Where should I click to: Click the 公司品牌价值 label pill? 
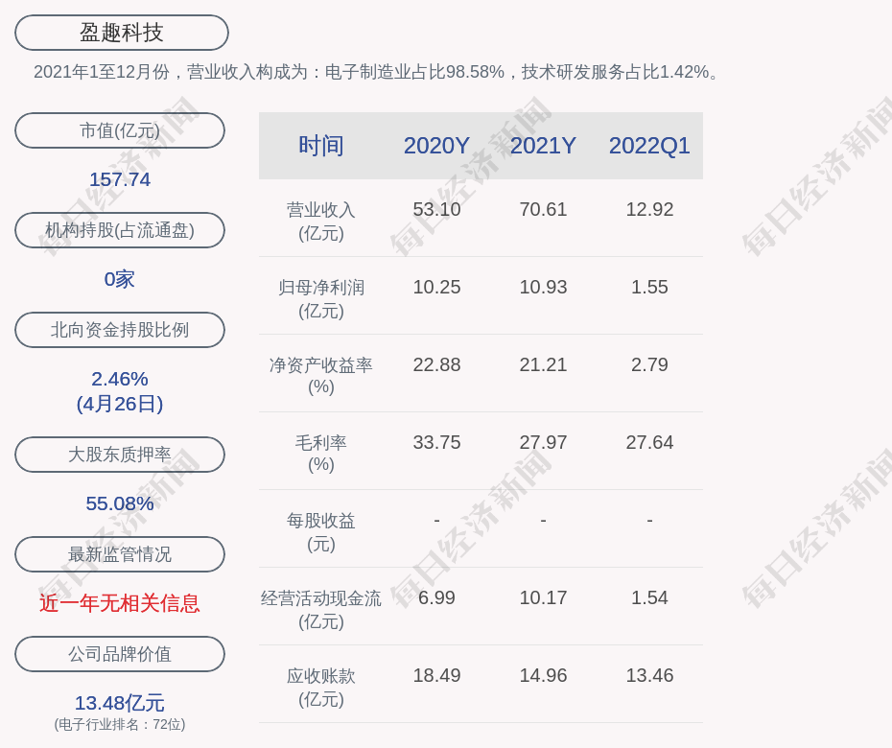pyautogui.click(x=120, y=654)
